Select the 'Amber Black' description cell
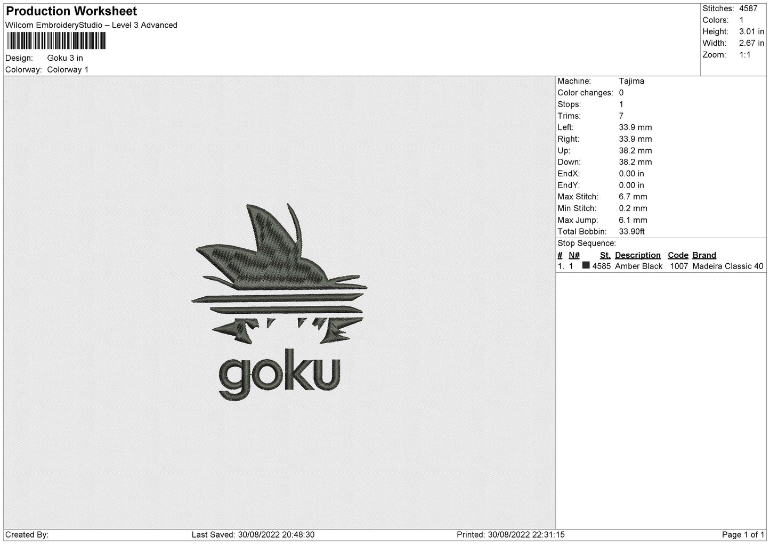 tap(638, 266)
